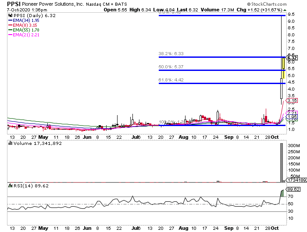Click the green up-arrow change indicator
The image size is (307, 232).
click(285, 10)
